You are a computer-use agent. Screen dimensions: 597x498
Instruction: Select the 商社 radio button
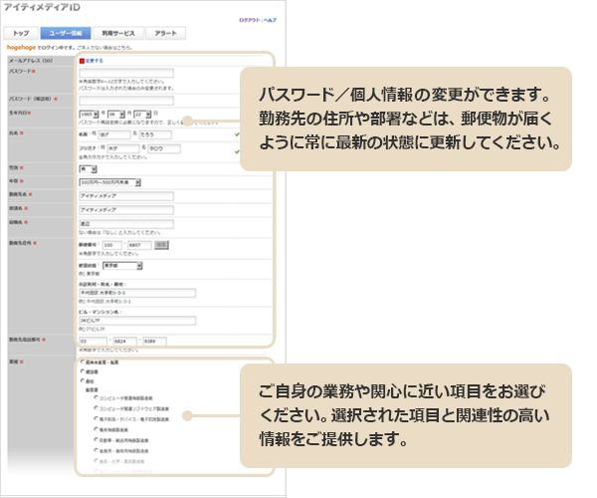click(83, 380)
